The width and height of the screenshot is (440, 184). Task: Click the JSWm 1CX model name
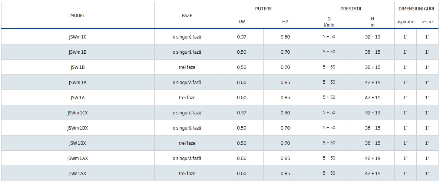(77, 113)
